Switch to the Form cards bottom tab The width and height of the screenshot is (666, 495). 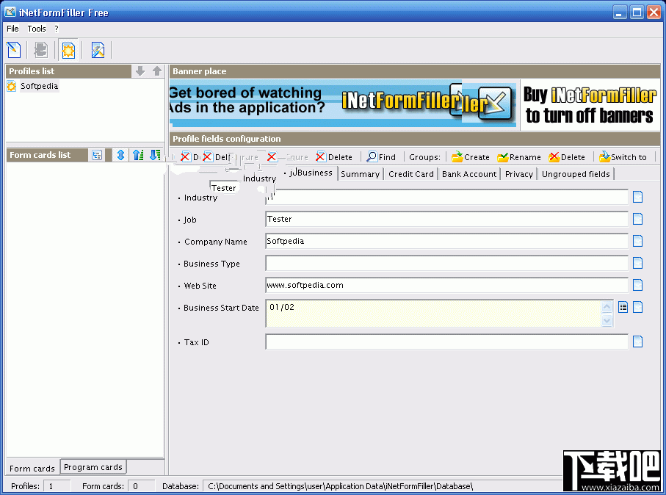click(32, 469)
